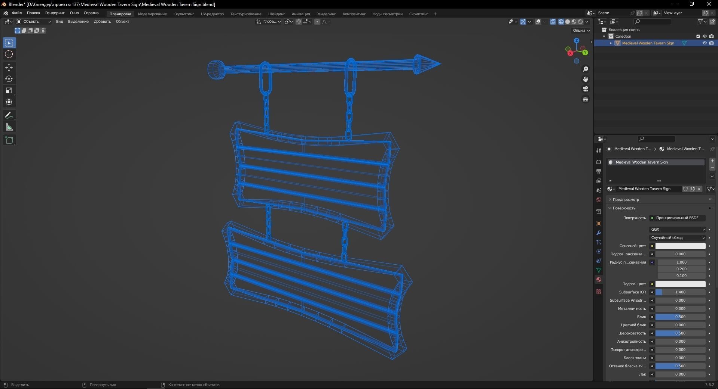The image size is (718, 389).
Task: Collapse the 'Поверхность' panel
Action: click(624, 208)
